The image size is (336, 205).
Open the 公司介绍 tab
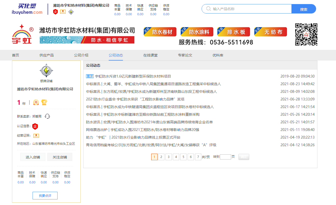[x=81, y=55]
